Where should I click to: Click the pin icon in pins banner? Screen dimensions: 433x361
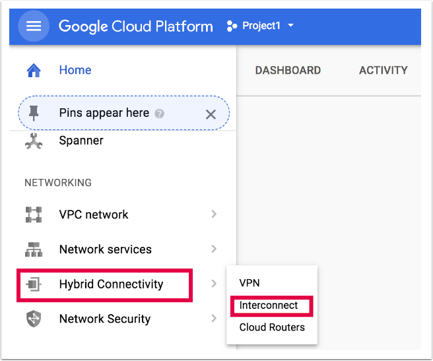pos(34,114)
